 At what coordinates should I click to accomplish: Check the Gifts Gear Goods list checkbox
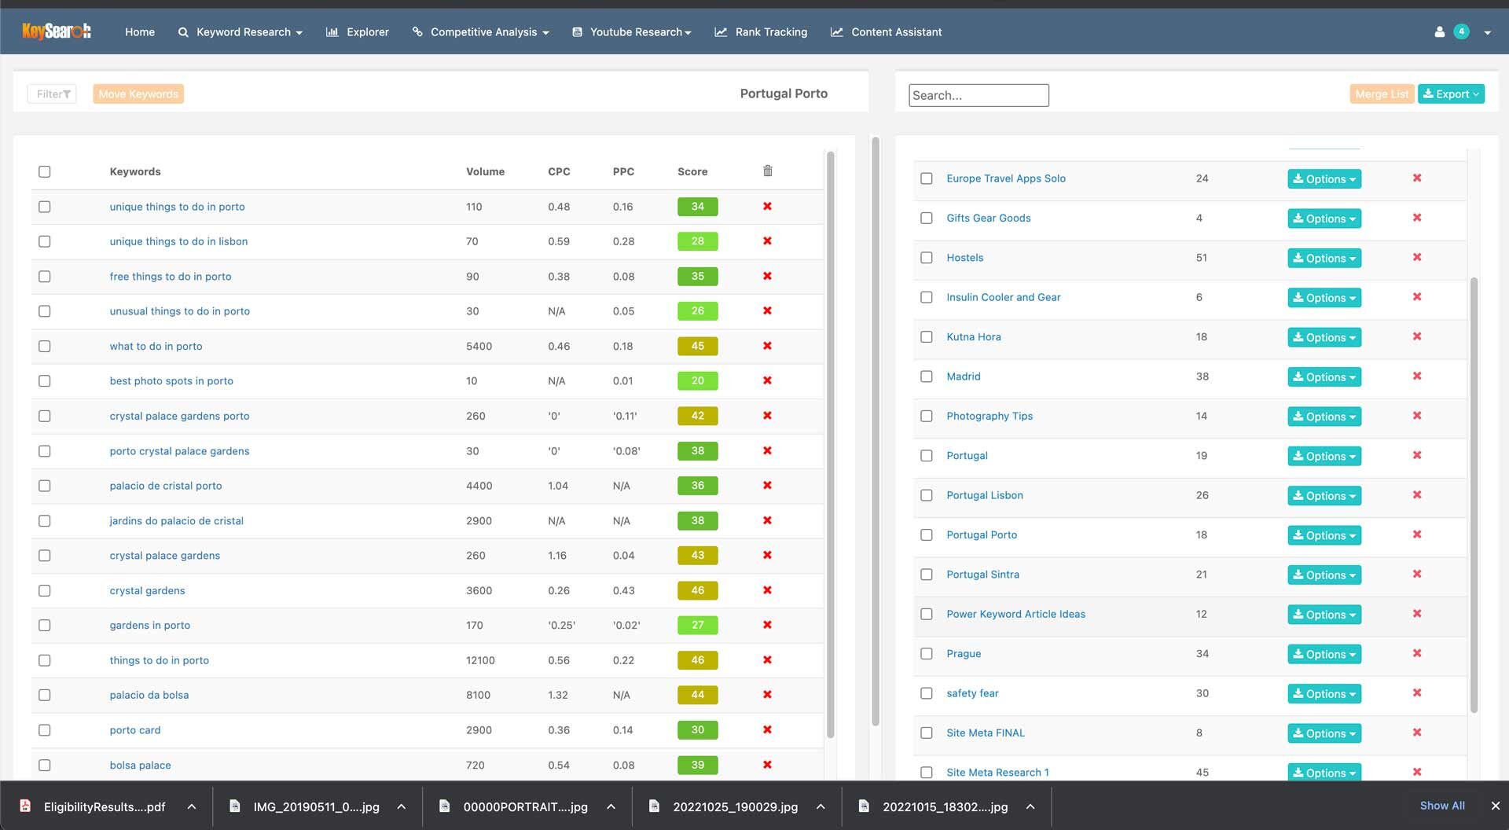(x=927, y=218)
